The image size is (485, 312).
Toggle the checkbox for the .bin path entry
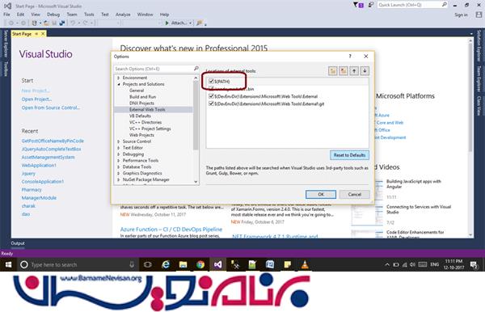coord(211,89)
